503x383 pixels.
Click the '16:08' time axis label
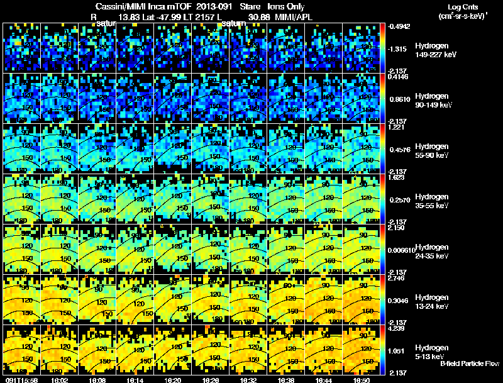coord(97,380)
